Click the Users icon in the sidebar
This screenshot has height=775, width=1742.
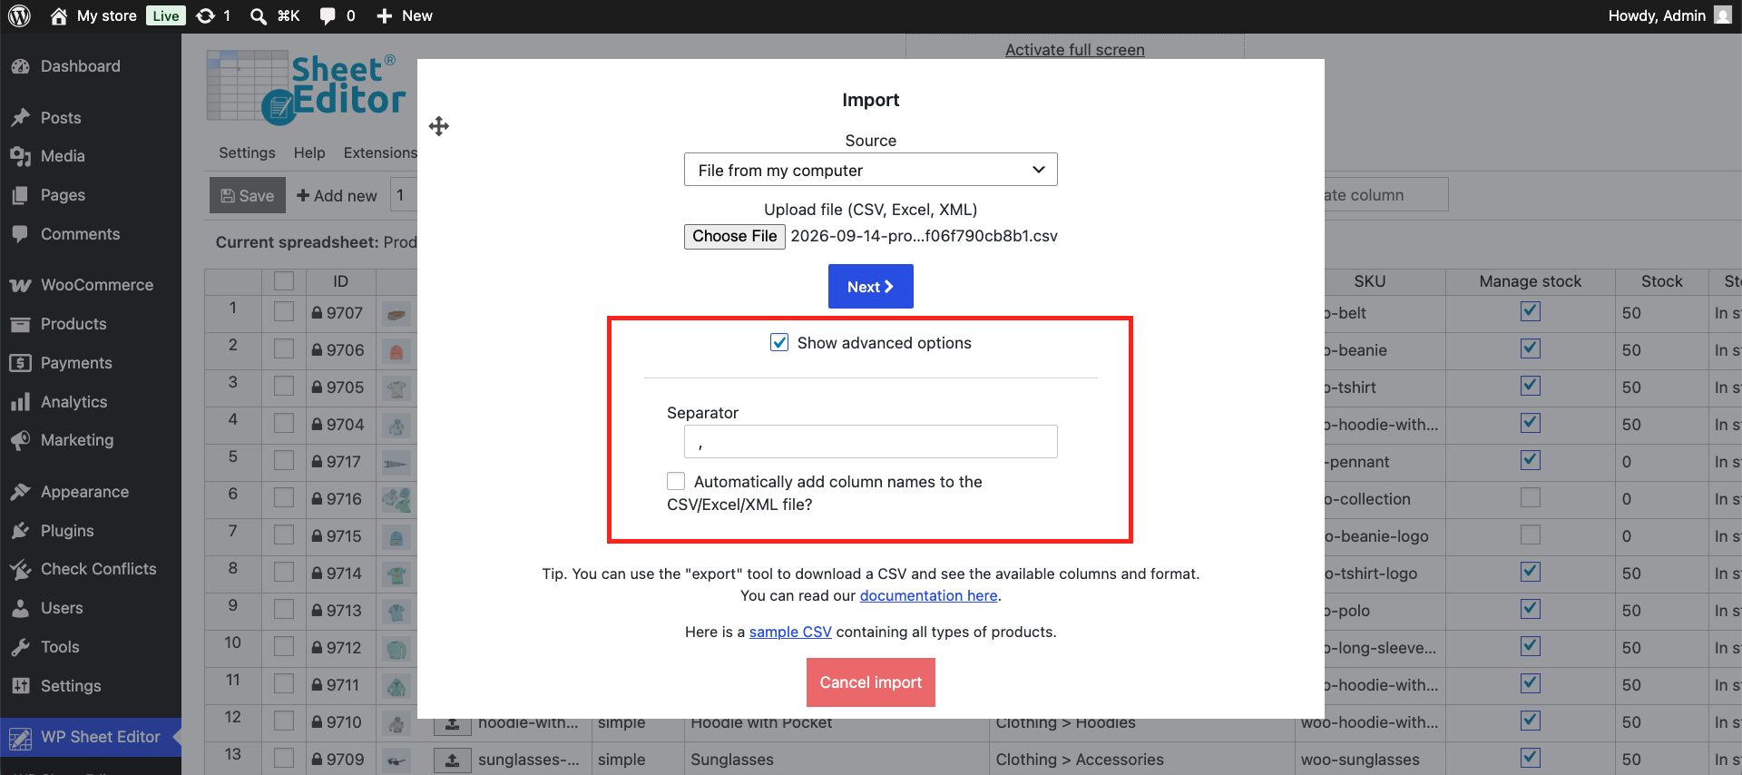20,608
